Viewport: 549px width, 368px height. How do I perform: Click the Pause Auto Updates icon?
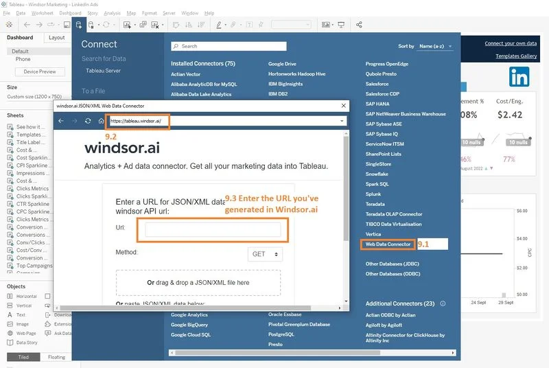coord(91,25)
